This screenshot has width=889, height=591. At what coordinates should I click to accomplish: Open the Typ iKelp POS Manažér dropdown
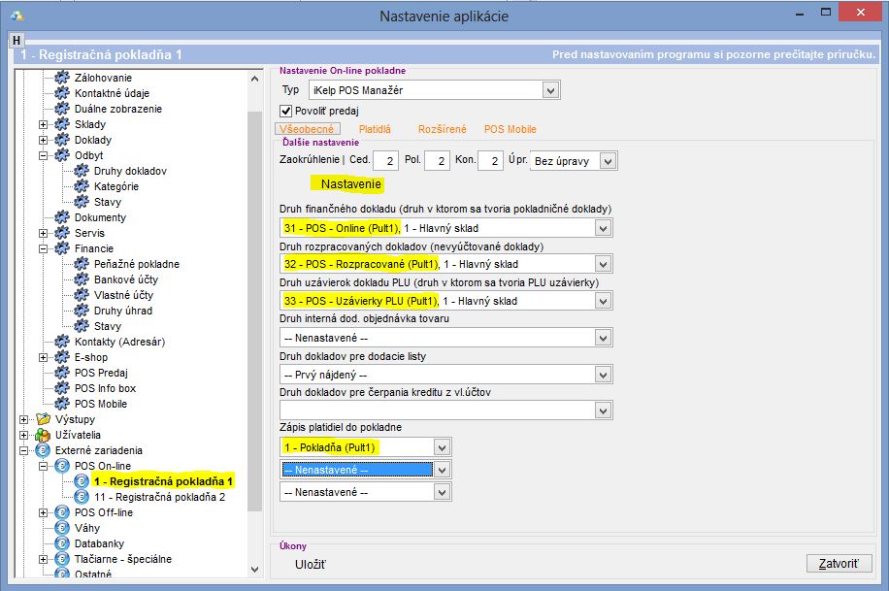click(550, 90)
